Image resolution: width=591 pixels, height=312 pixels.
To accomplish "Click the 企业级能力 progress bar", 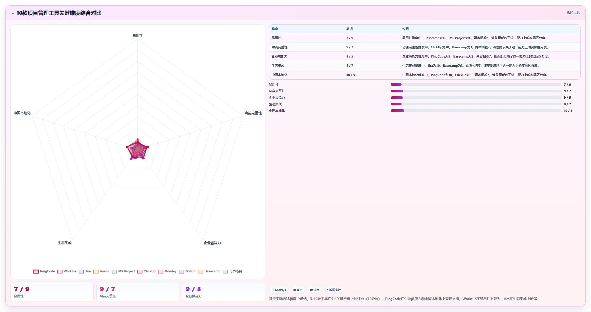I will point(476,98).
